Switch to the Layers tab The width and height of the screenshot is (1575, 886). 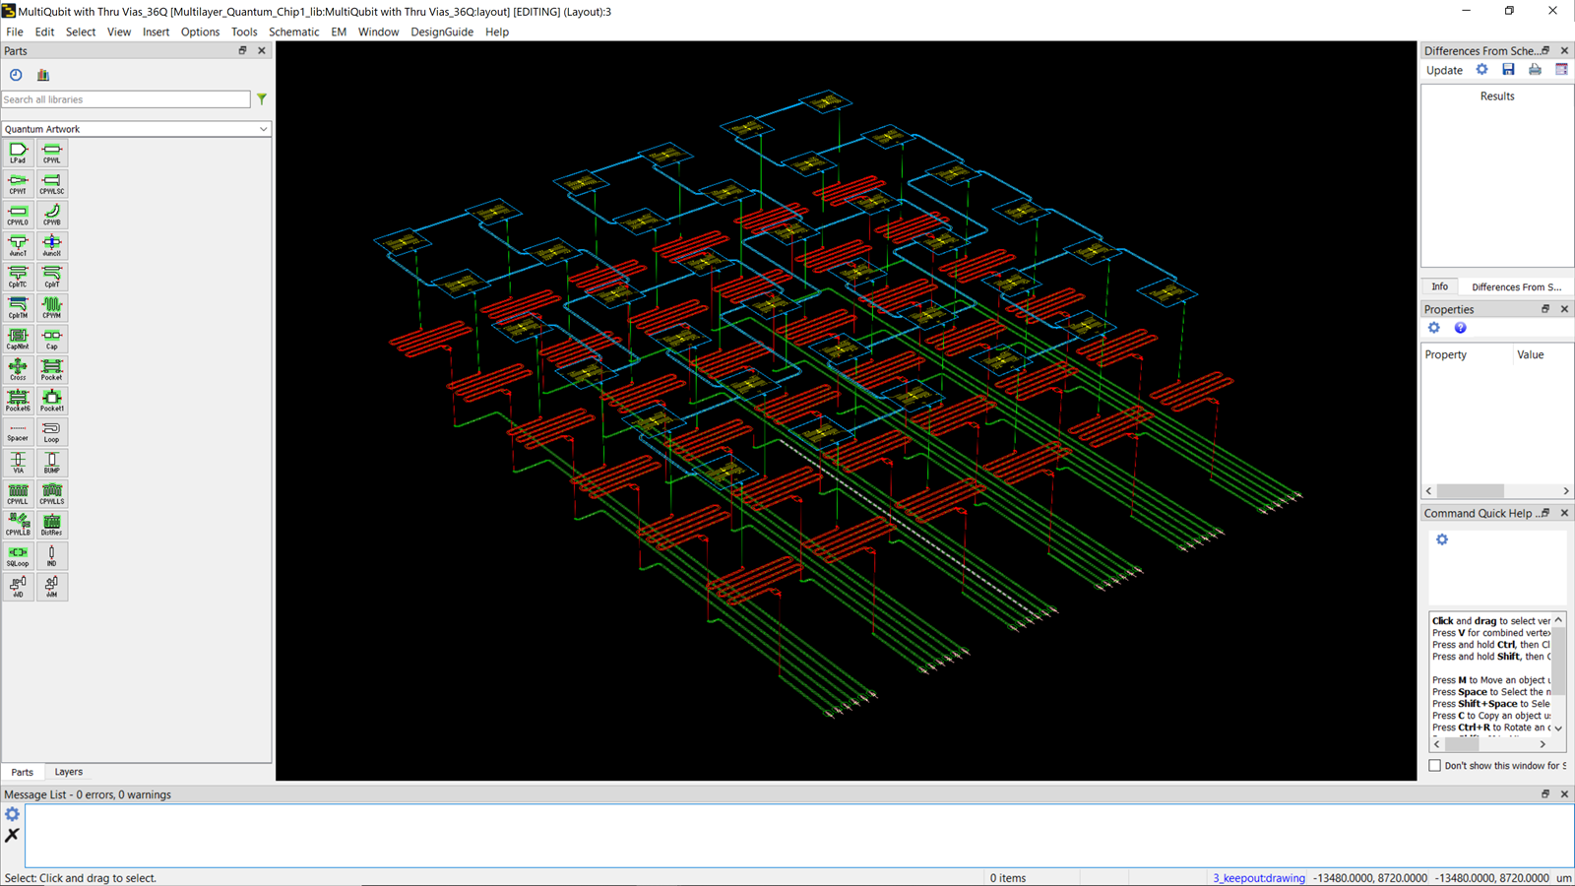pos(68,772)
